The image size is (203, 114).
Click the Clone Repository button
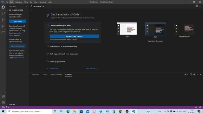[x=18, y=46]
